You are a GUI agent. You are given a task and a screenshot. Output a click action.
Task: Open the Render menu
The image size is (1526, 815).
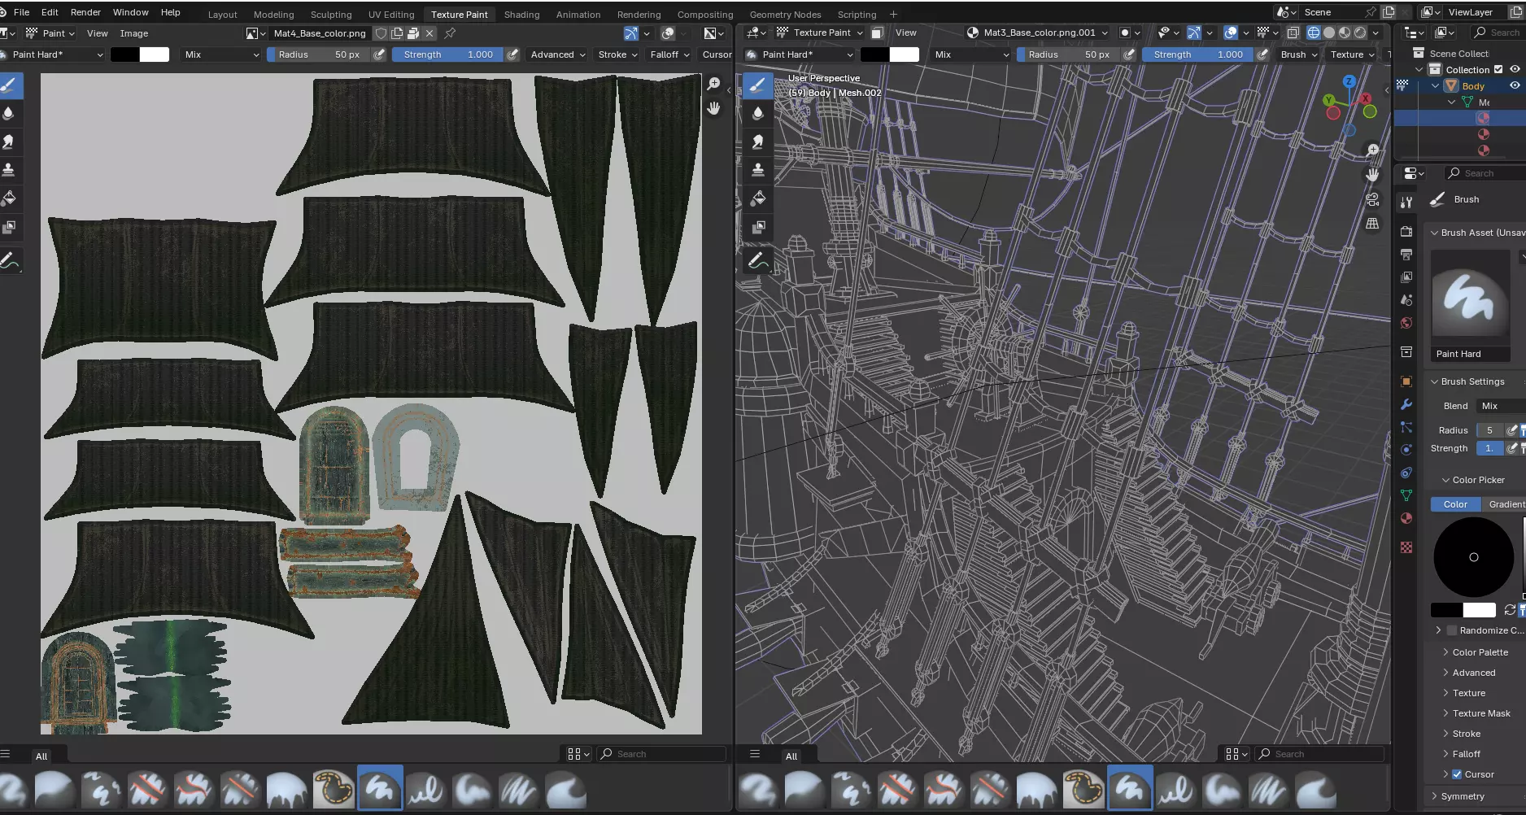(x=85, y=12)
